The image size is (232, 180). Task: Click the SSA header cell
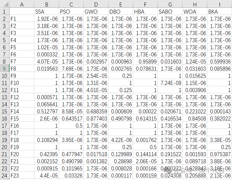[47, 11]
